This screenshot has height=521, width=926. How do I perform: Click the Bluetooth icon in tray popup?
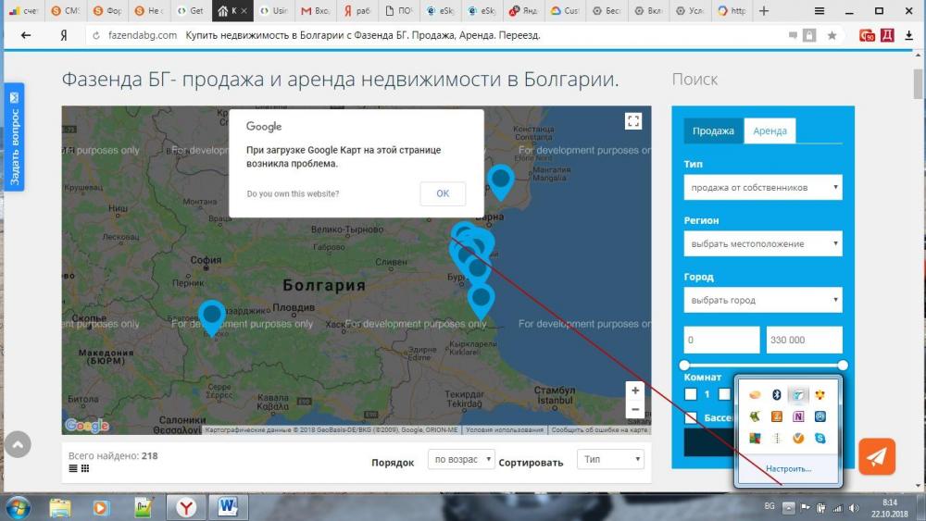click(777, 395)
